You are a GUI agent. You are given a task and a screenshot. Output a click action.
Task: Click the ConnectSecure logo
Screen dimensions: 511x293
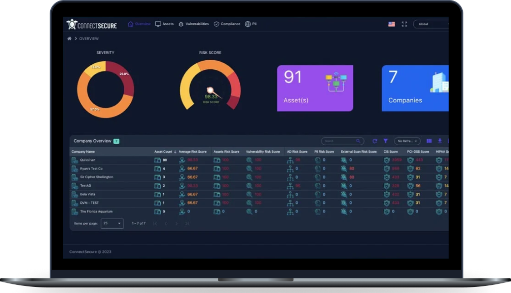click(x=92, y=24)
